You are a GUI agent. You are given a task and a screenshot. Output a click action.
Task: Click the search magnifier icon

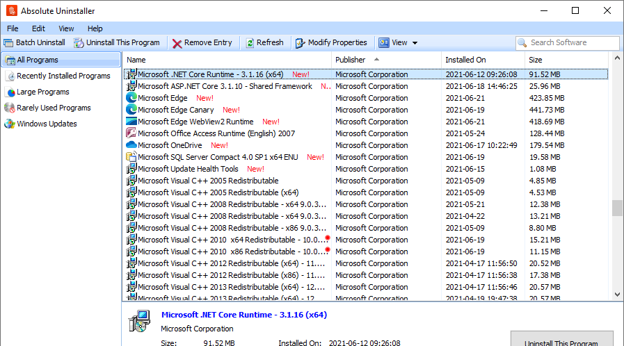(x=522, y=42)
